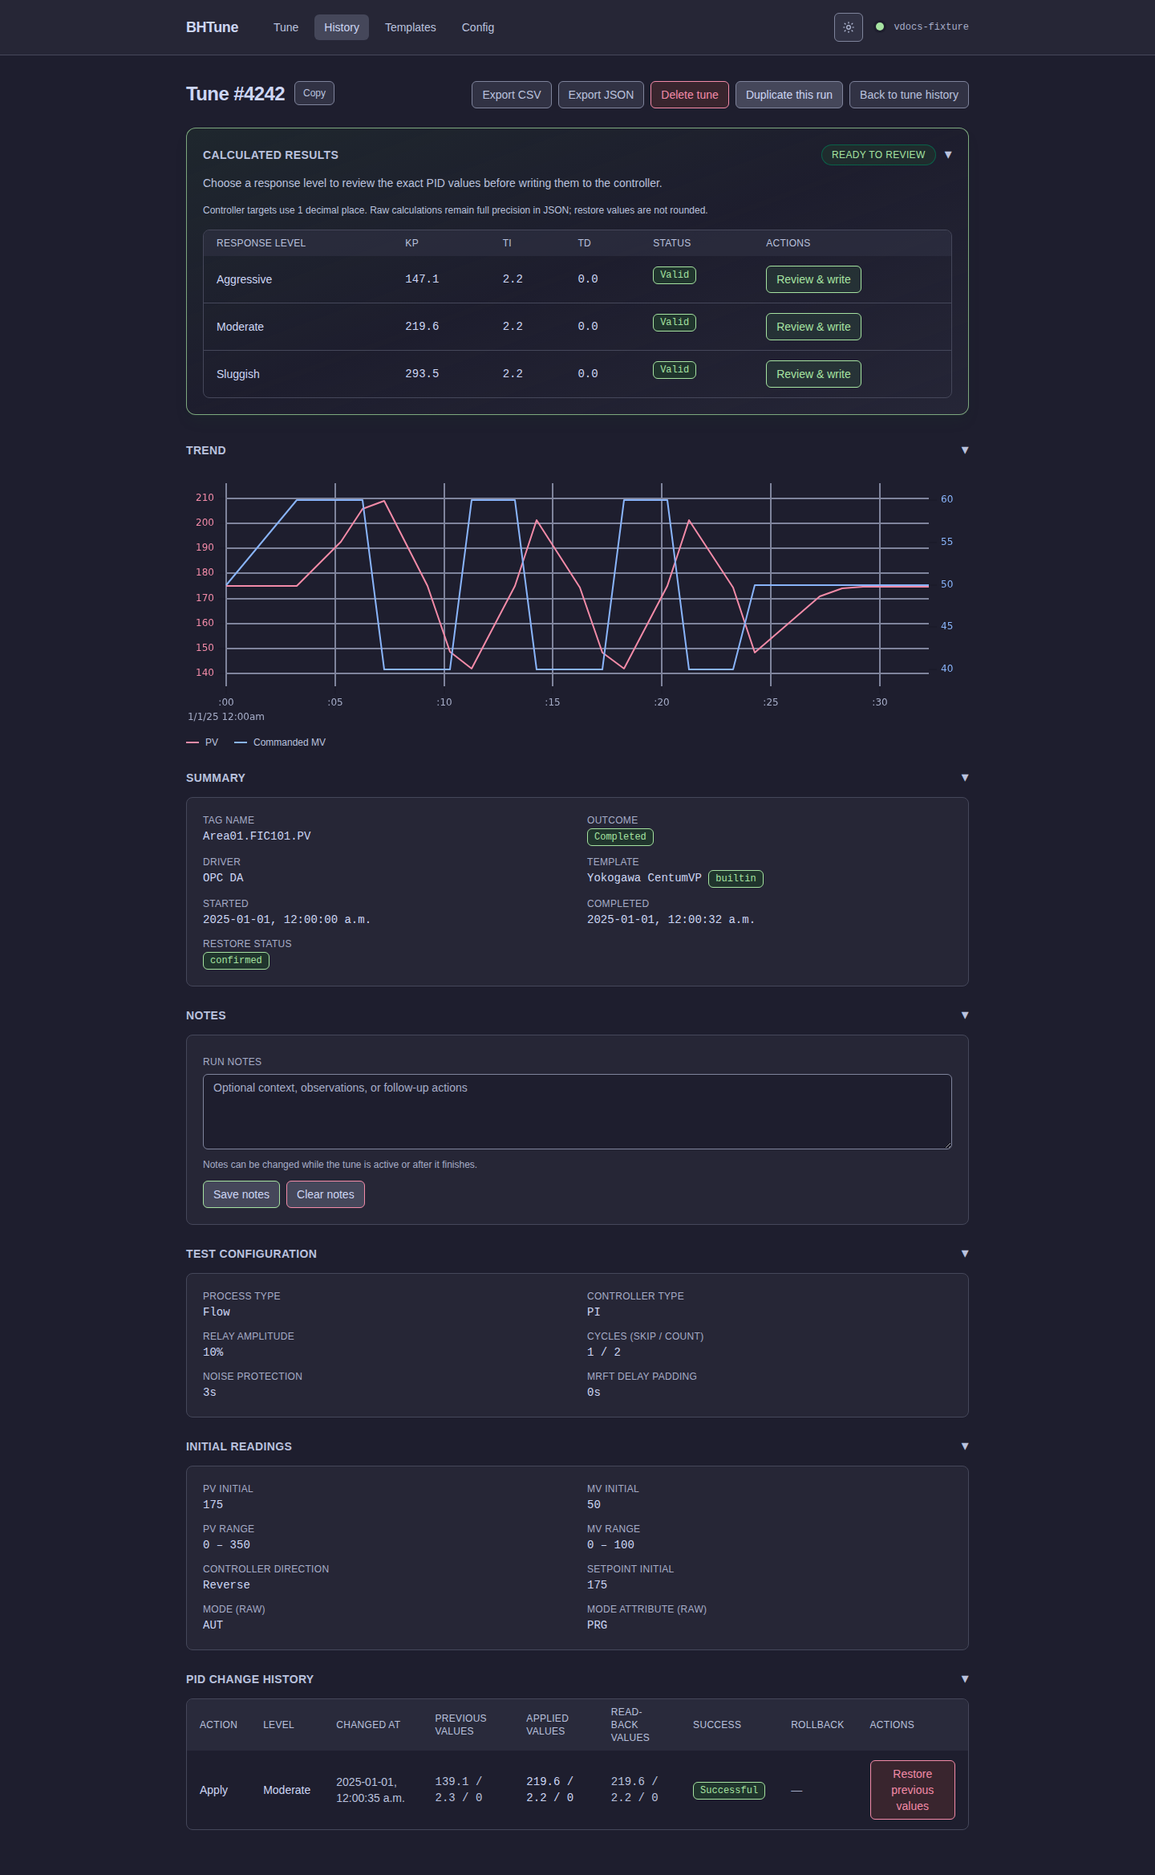The image size is (1155, 1875).
Task: Collapse the Trend chart section
Action: click(x=965, y=450)
